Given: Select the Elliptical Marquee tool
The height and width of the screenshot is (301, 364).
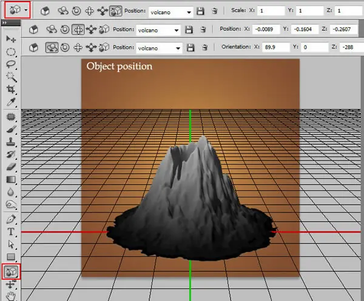Looking at the screenshot, I should click(11, 51).
